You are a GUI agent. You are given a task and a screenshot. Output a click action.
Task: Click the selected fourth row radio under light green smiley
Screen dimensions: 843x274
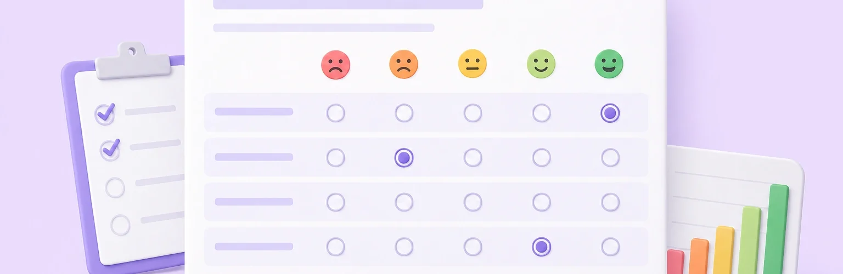[x=541, y=247]
